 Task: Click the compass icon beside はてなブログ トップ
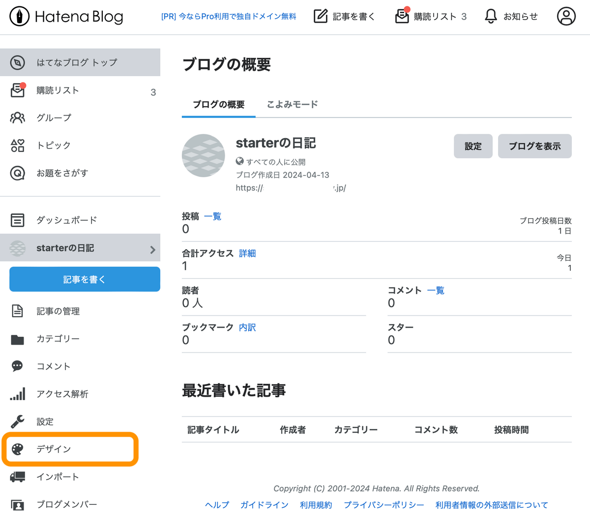18,62
